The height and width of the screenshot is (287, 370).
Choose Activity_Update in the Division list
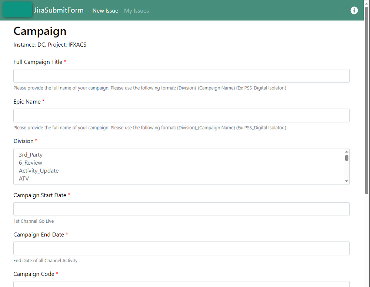(x=39, y=171)
